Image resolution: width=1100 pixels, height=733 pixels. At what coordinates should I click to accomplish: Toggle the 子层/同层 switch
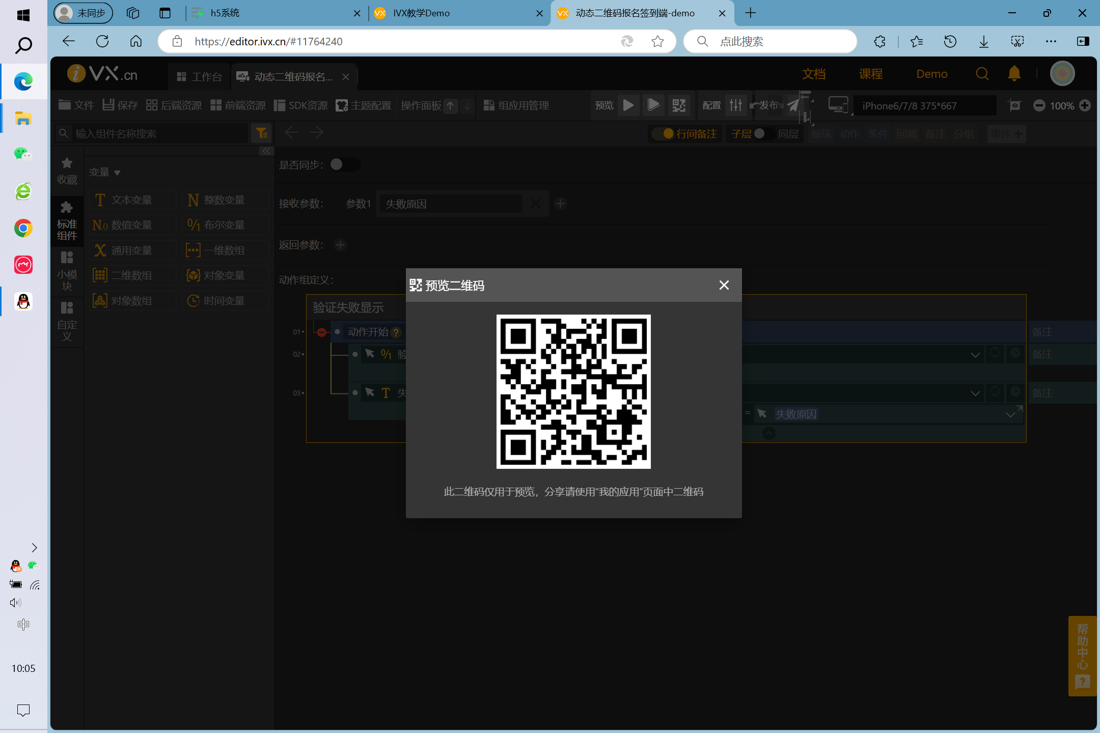(764, 133)
